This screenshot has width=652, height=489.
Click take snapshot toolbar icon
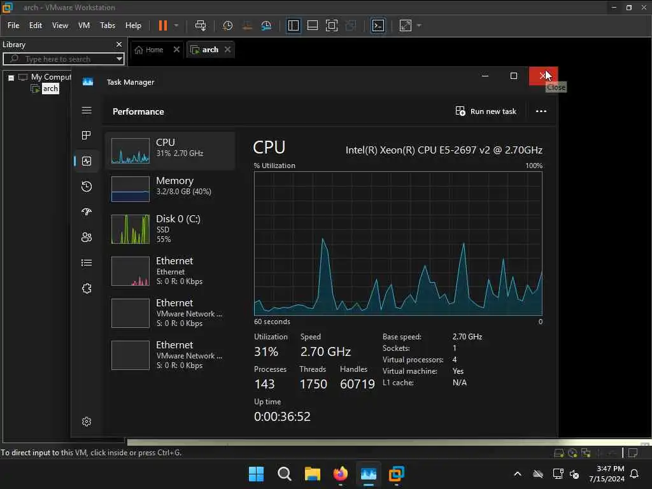(227, 25)
